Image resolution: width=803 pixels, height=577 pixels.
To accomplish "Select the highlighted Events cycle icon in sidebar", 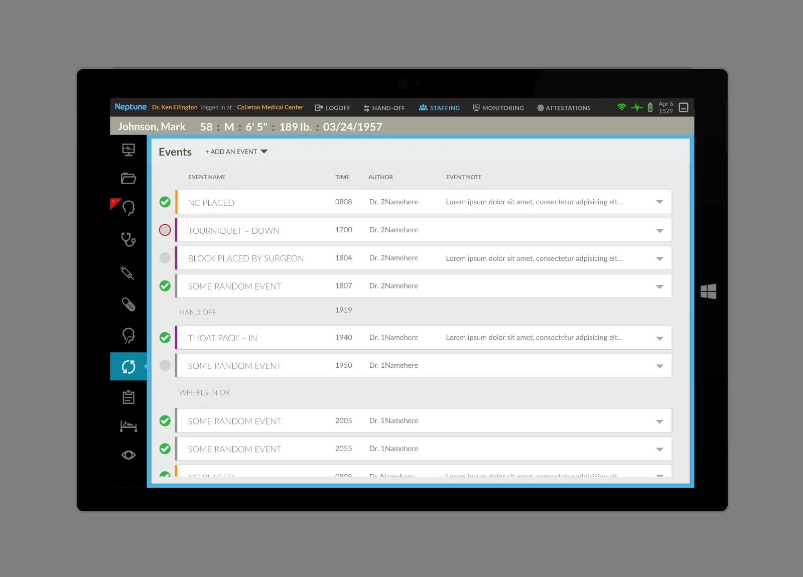I will pos(128,367).
